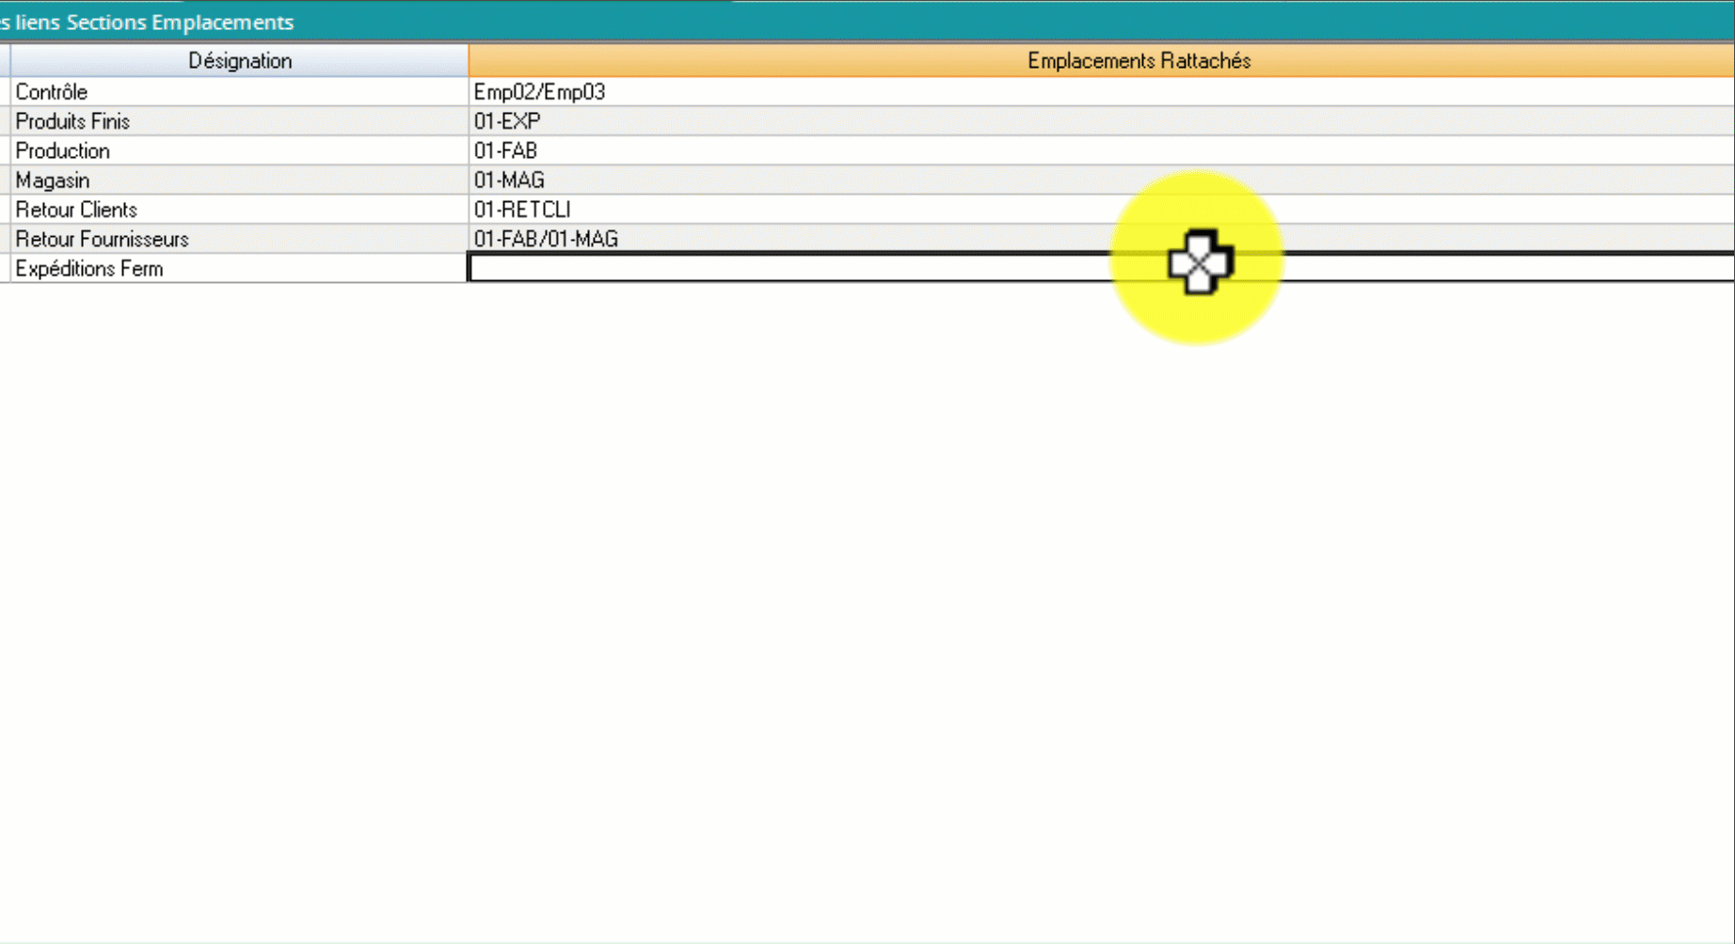Click the row selector beside Magasin
Viewport: 1735px width, 944px height.
(5, 180)
